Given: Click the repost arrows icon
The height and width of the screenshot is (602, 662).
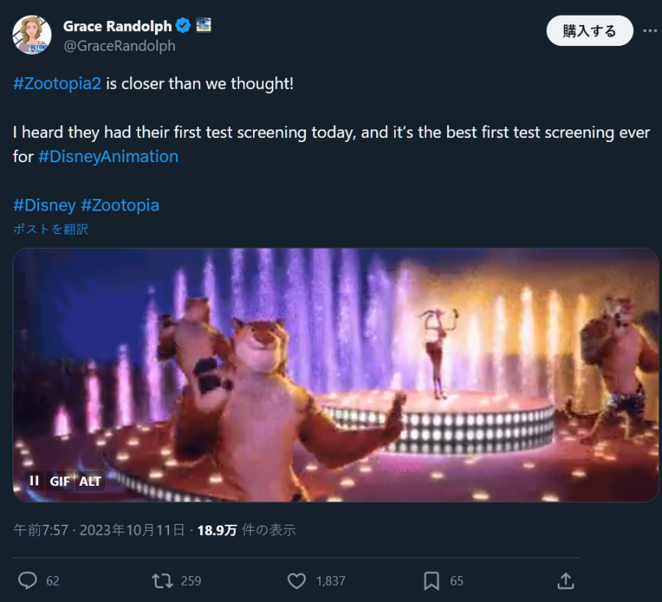Looking at the screenshot, I should (162, 580).
